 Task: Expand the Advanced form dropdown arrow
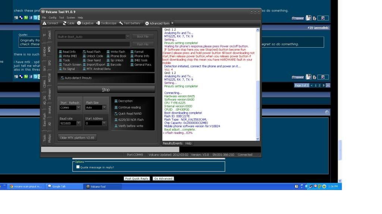point(172,23)
